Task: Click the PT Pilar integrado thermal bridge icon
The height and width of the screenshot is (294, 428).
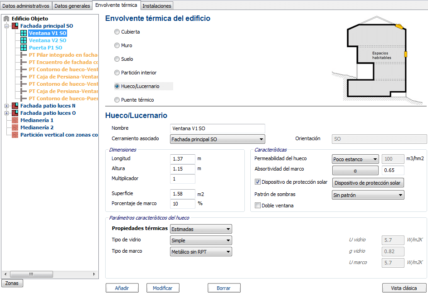Action: 24,55
